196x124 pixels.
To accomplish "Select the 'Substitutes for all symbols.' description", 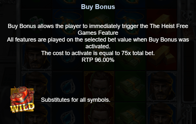I will coord(75,100).
